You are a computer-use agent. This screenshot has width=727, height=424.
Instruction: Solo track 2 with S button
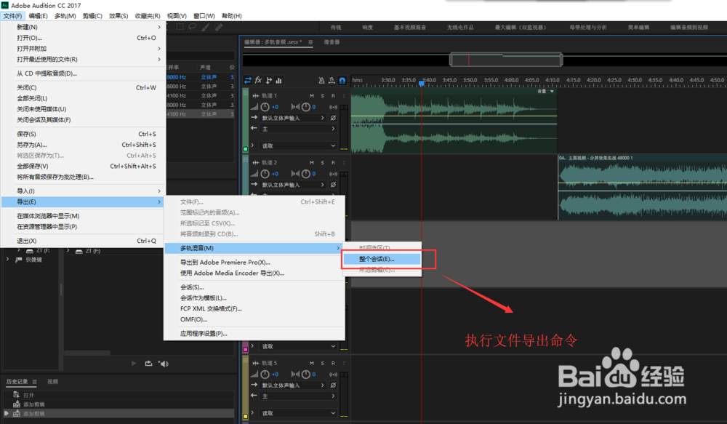click(322, 162)
